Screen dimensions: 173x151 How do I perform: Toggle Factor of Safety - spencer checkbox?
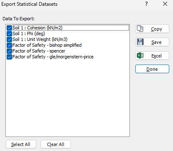click(x=9, y=51)
